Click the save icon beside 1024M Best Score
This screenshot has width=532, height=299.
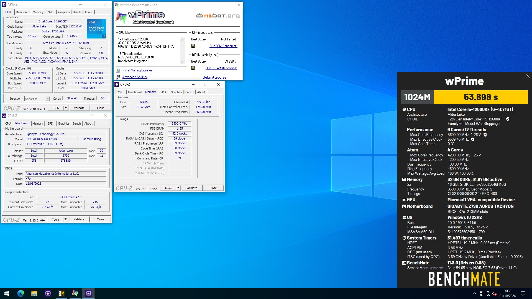(193, 68)
